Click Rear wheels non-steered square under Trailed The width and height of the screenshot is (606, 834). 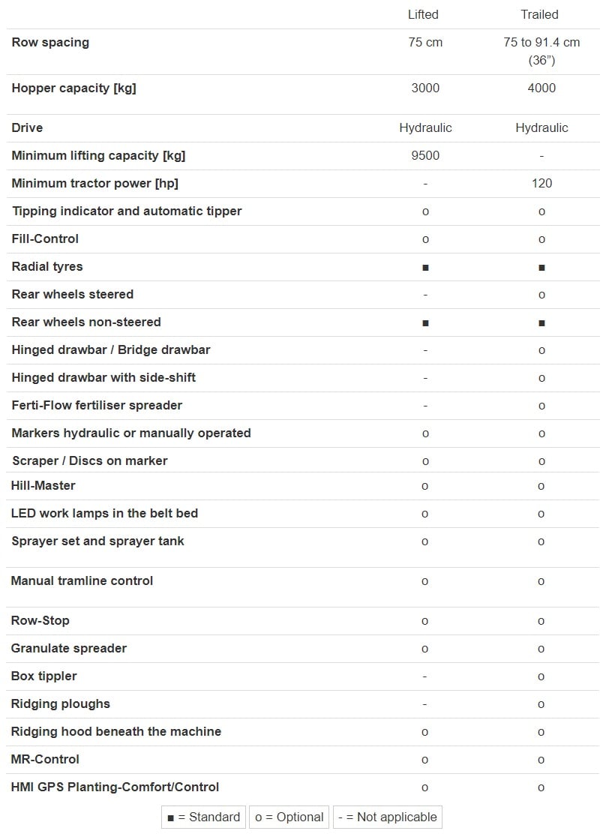click(x=541, y=322)
